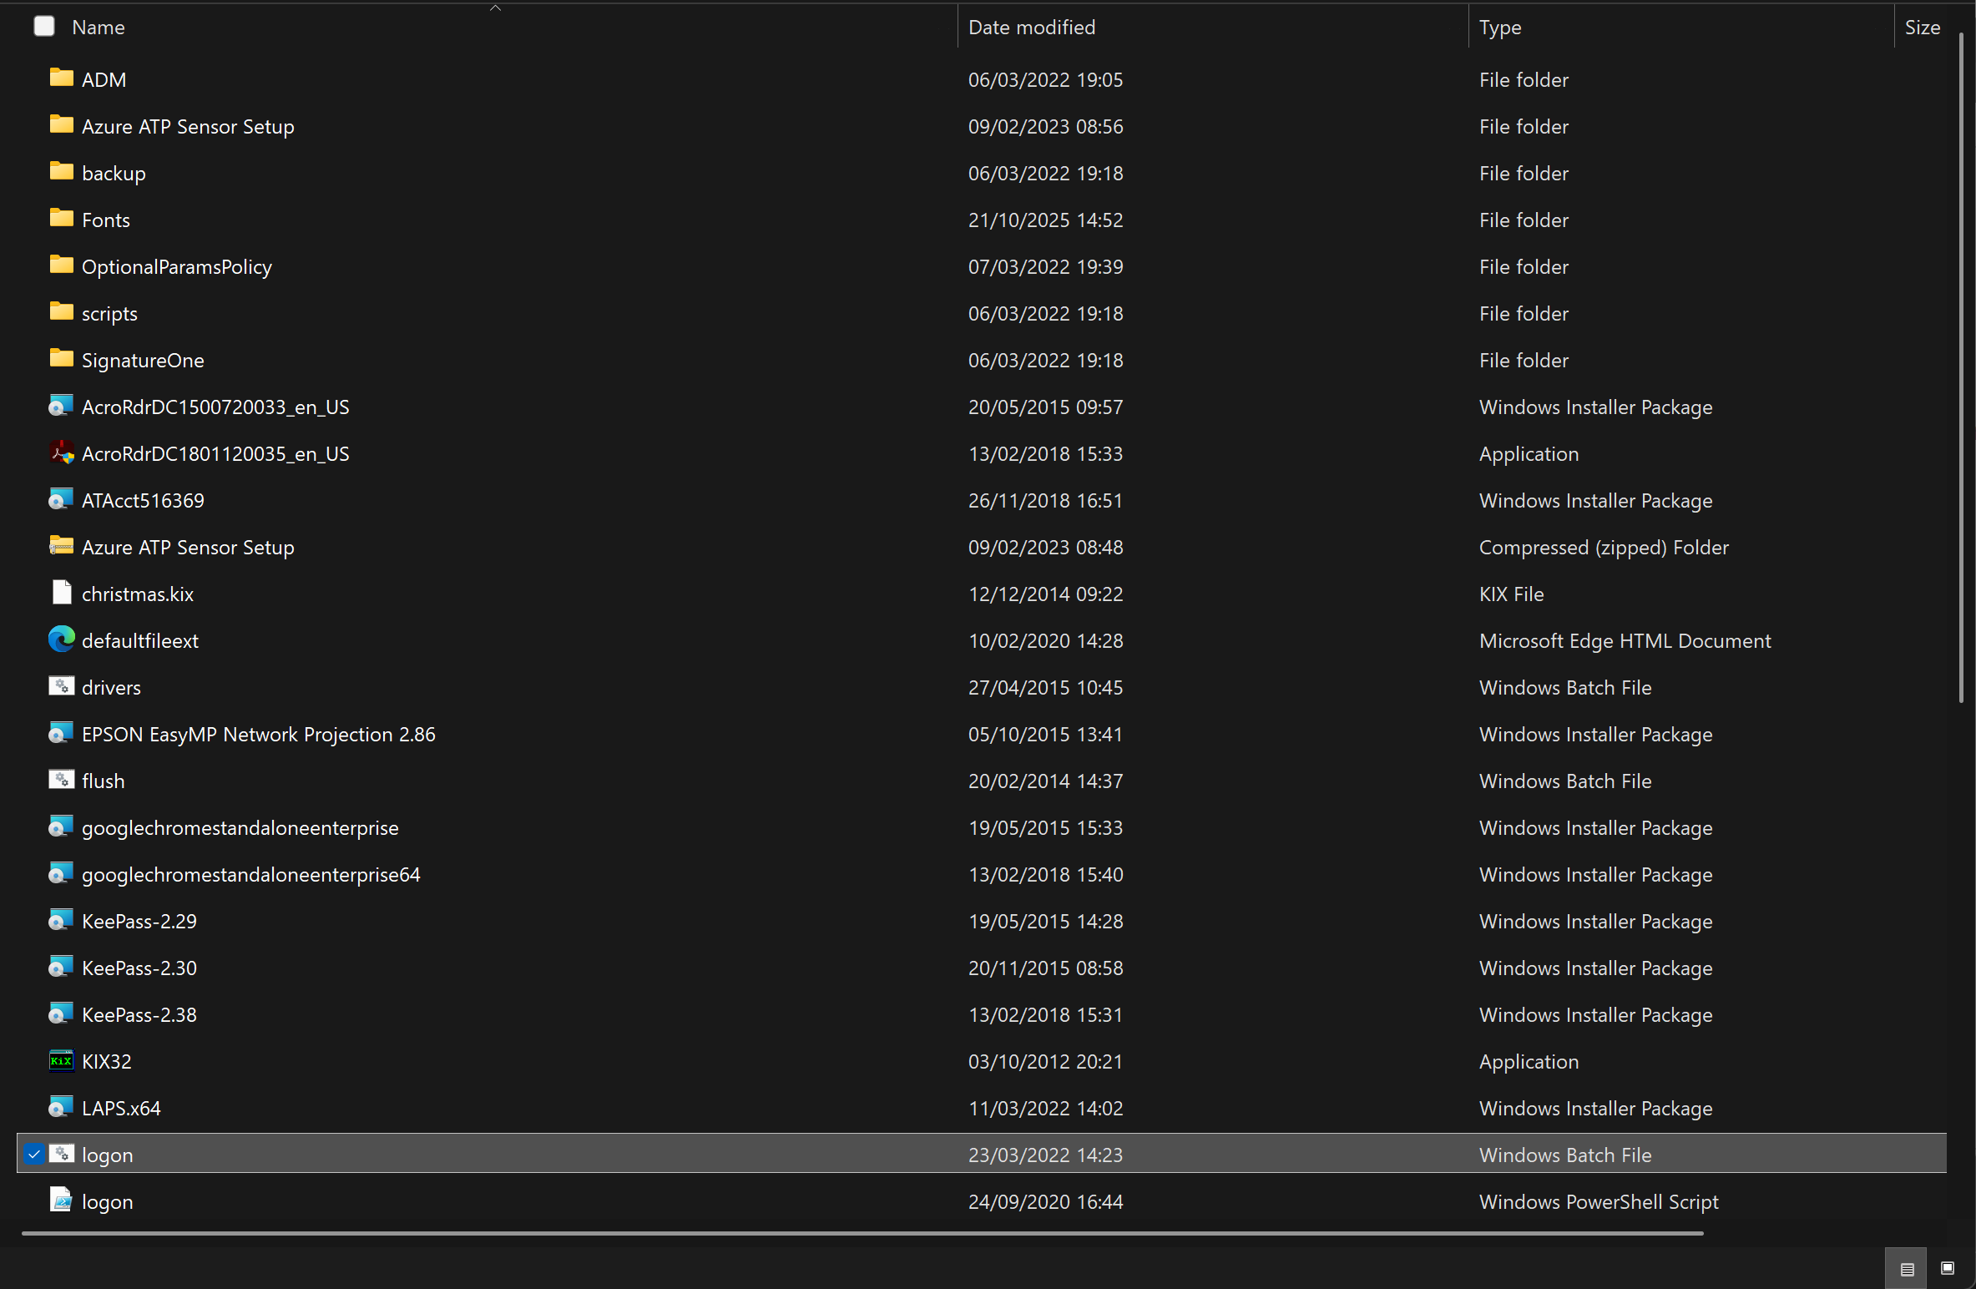Click the AcroRdrDC1801120035_en_US Adobe application icon
This screenshot has height=1289, width=1976.
[61, 453]
